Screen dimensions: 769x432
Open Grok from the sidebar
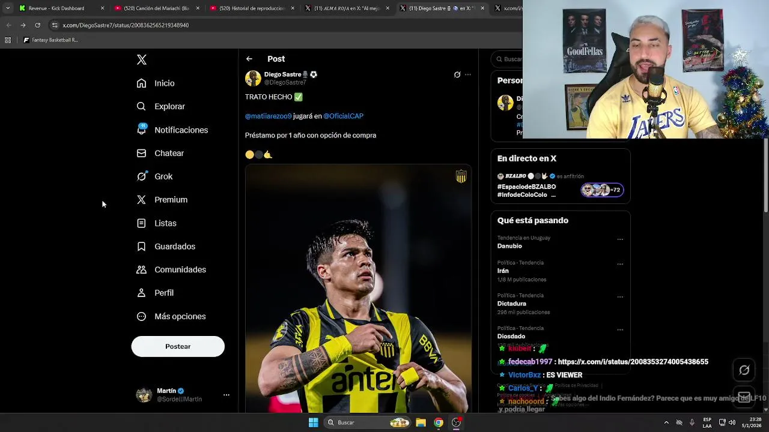pyautogui.click(x=154, y=176)
